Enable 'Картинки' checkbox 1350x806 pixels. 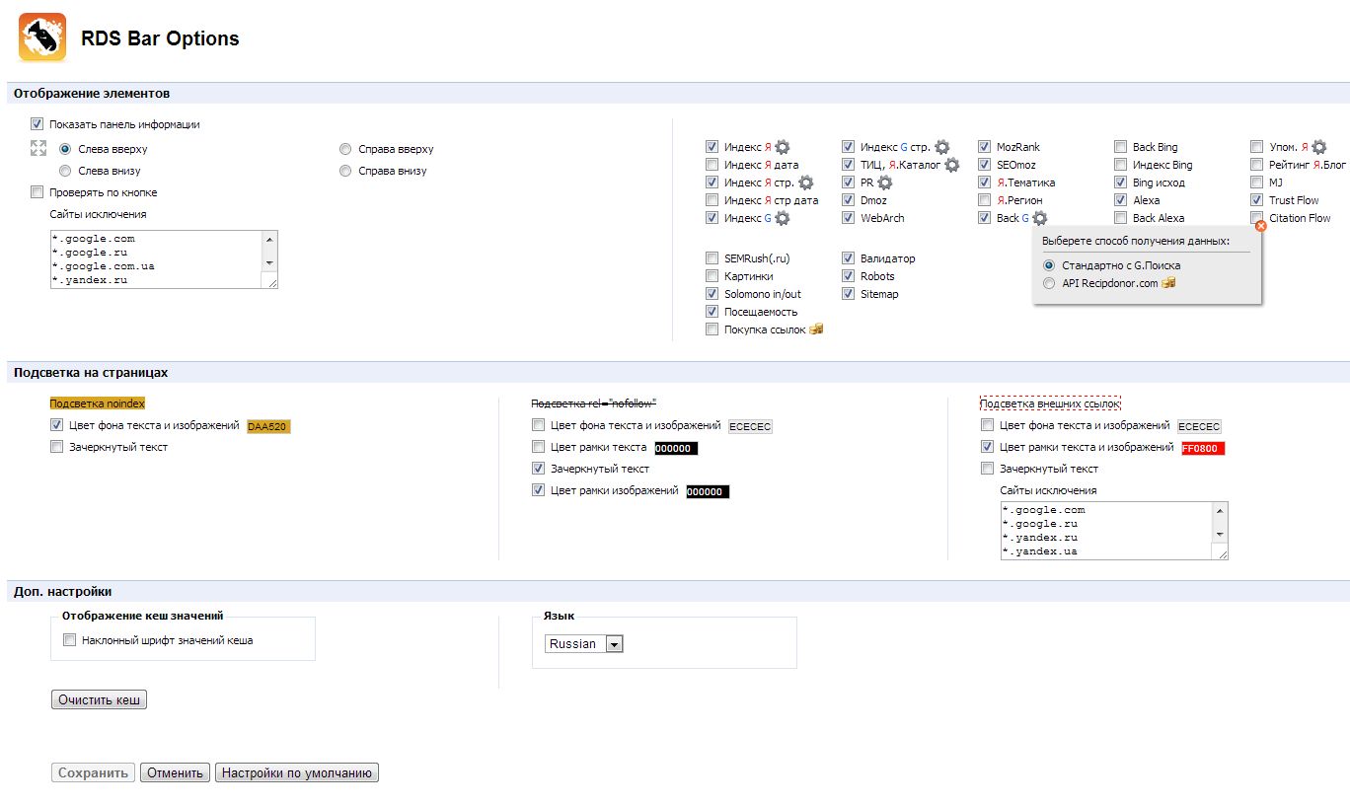point(712,276)
